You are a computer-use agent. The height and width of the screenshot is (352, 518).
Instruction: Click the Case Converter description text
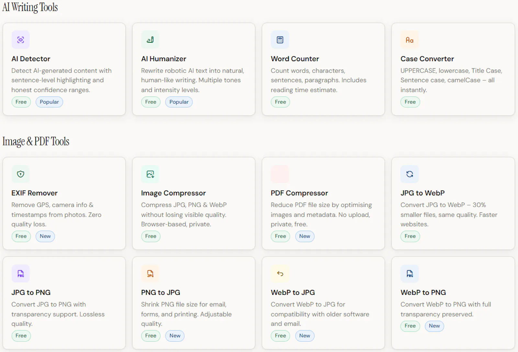coord(451,80)
